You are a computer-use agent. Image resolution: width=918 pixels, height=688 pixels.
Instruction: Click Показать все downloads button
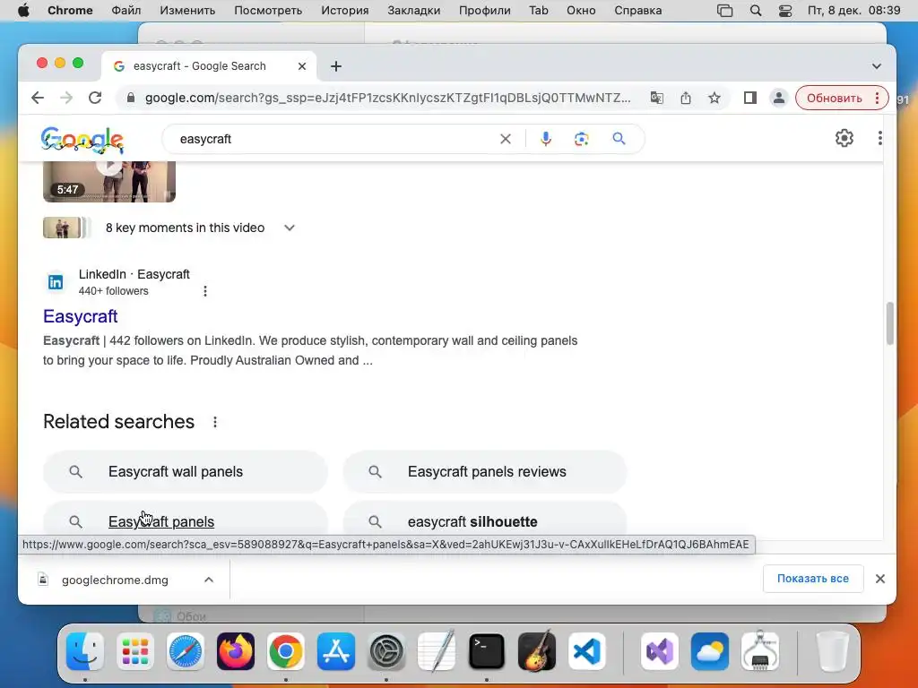pyautogui.click(x=812, y=579)
